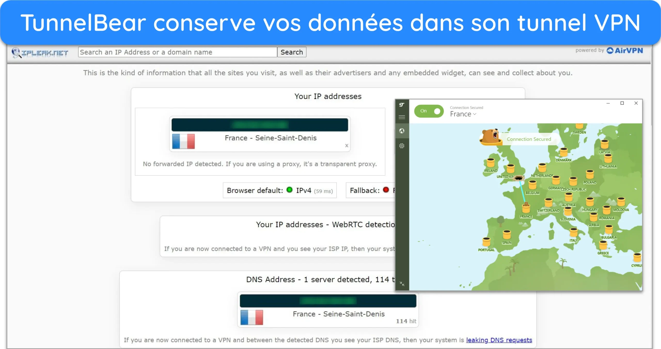Maximize the TunnelBear window

[622, 103]
